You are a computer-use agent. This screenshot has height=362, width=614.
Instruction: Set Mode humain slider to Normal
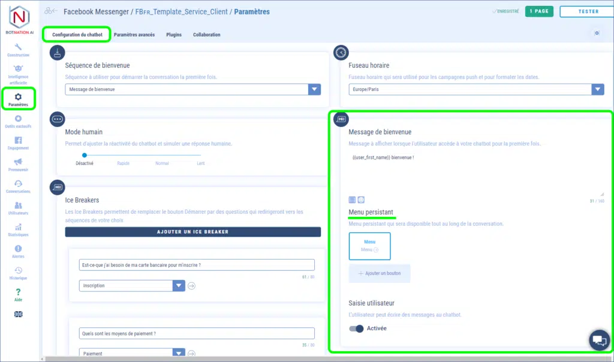coord(162,156)
